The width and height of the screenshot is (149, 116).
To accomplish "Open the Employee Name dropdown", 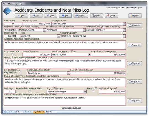I will pos(124,24).
